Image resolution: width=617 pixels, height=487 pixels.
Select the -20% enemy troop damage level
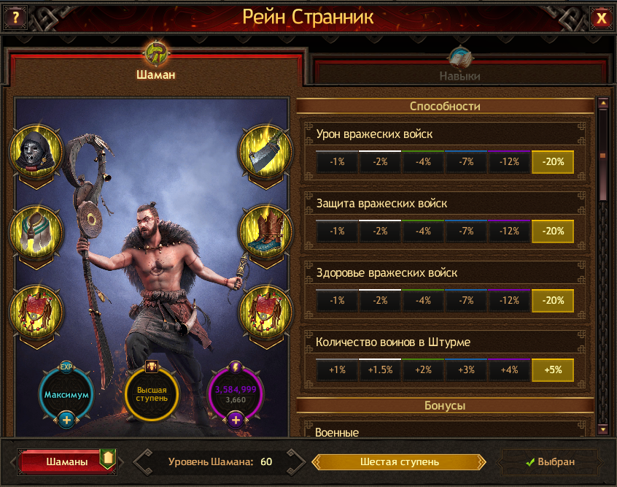point(553,162)
